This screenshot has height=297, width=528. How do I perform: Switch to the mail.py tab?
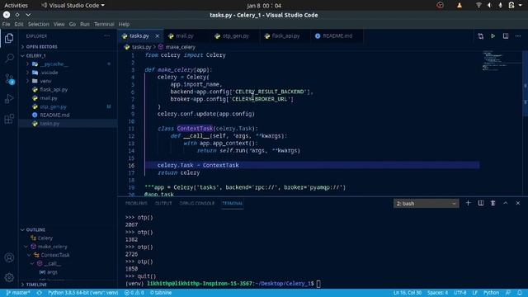pyautogui.click(x=185, y=36)
